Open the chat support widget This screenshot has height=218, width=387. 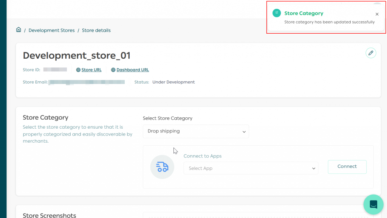[x=373, y=204]
